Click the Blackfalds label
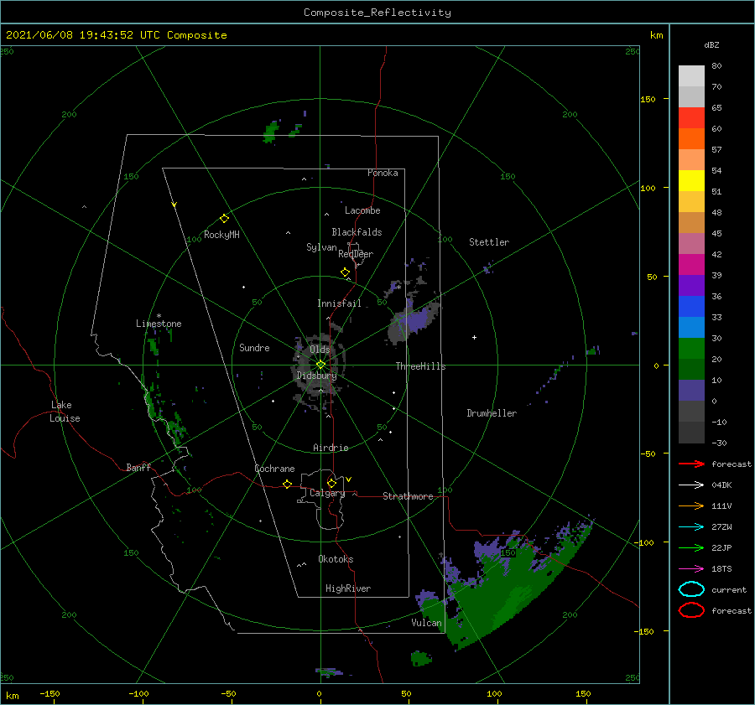 [x=357, y=232]
